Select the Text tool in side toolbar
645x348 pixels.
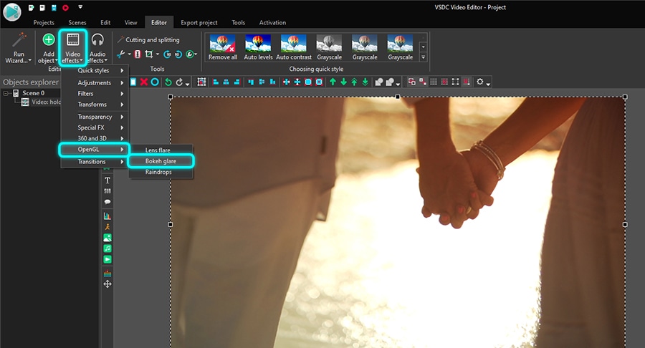(107, 180)
